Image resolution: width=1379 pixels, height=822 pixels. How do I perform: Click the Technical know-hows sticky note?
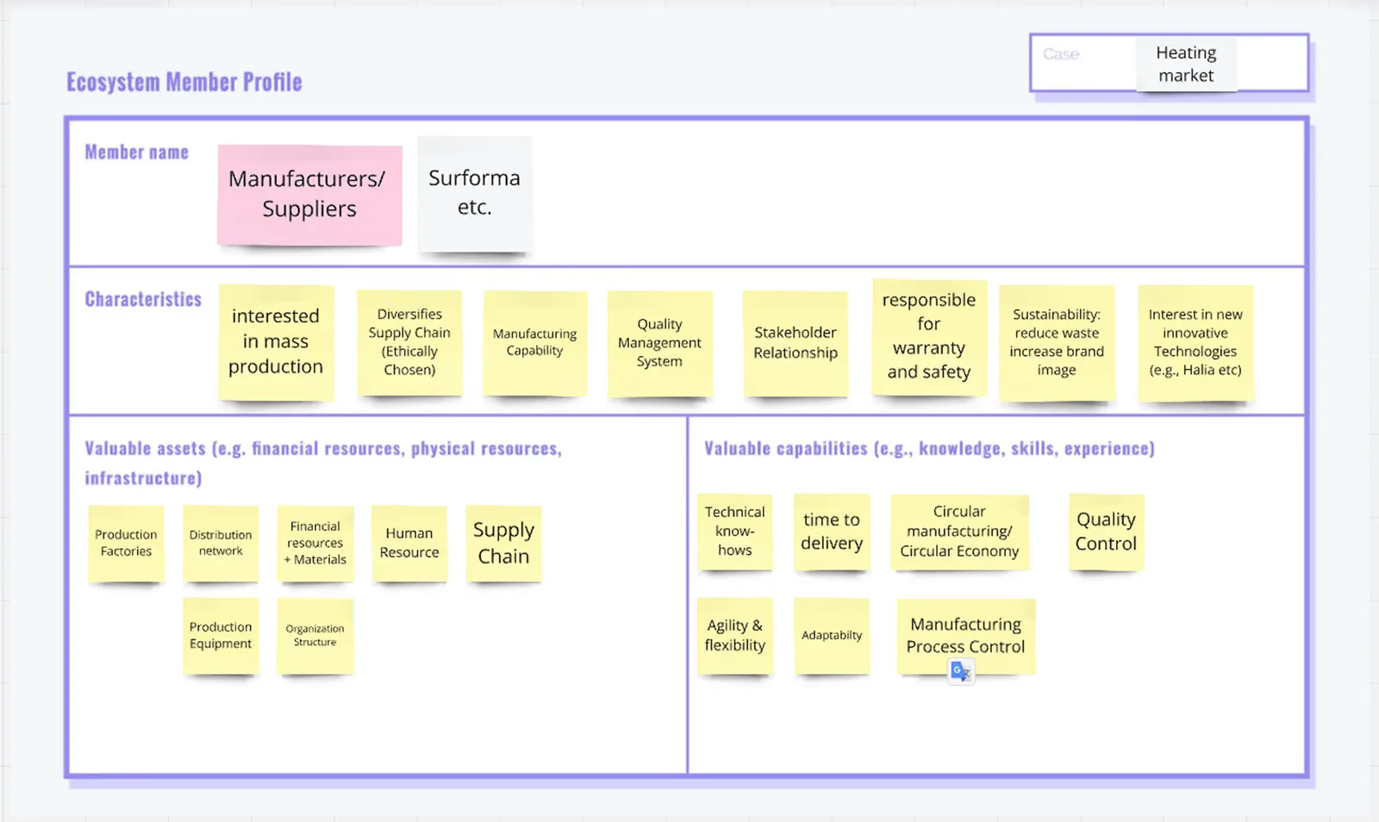[735, 532]
